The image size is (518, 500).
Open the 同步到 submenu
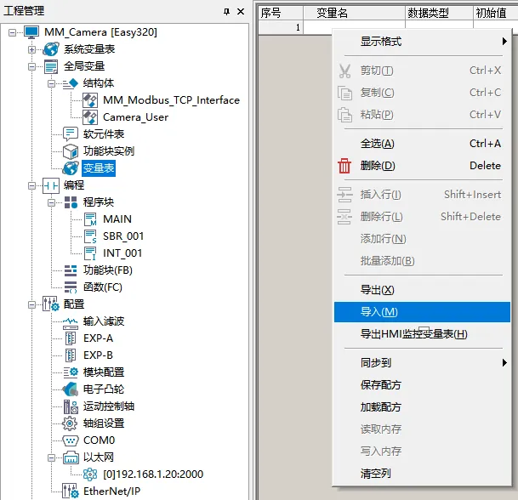point(422,363)
